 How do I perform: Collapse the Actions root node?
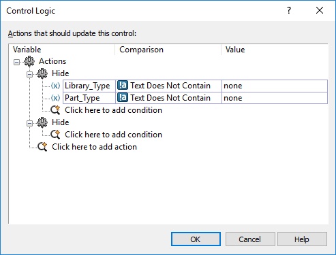point(16,62)
